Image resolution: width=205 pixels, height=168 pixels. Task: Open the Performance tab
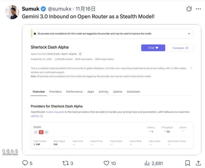click(x=74, y=92)
